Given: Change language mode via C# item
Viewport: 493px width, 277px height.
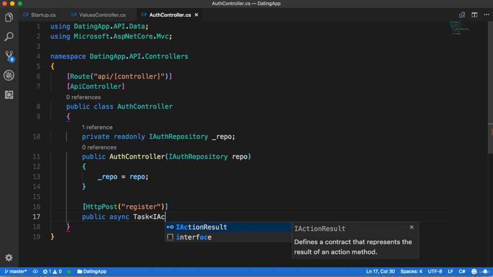Looking at the screenshot, I should [x=462, y=272].
